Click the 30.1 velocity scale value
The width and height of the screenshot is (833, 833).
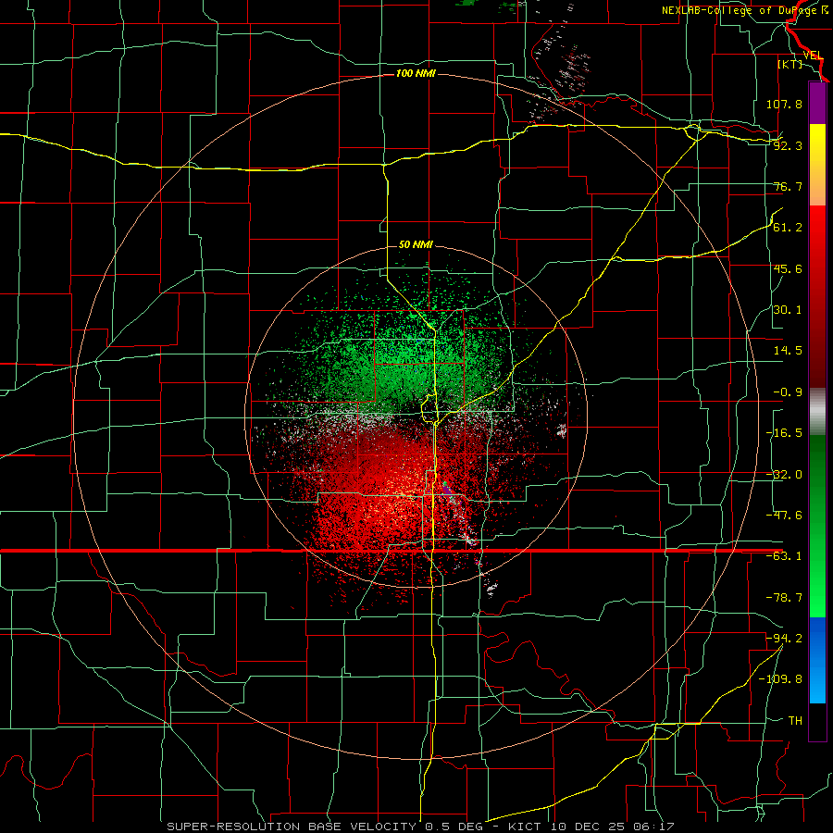(x=788, y=310)
